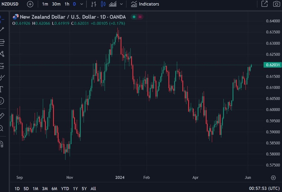Switch to the 1M range tab

click(x=35, y=189)
